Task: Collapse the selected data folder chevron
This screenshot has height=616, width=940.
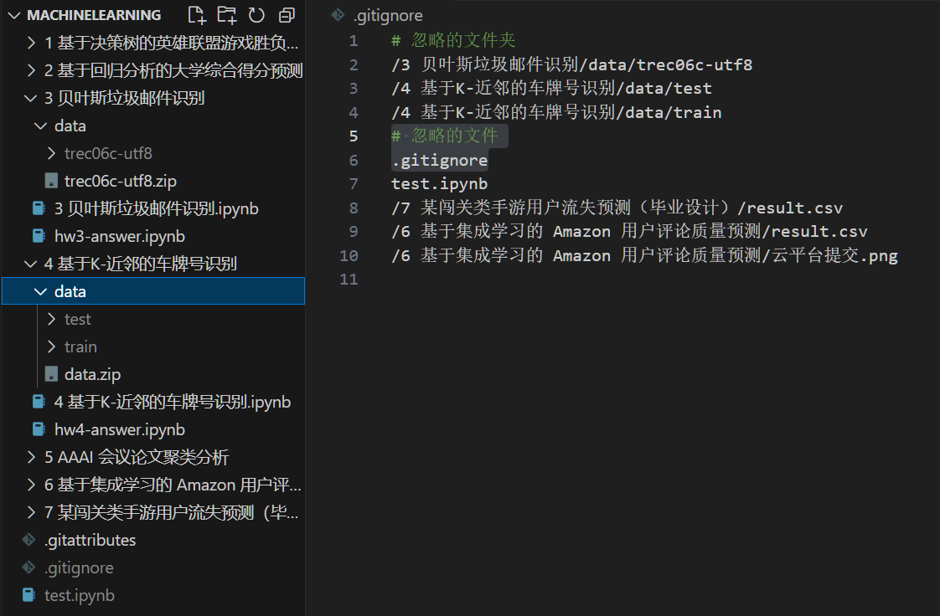Action: (x=41, y=291)
